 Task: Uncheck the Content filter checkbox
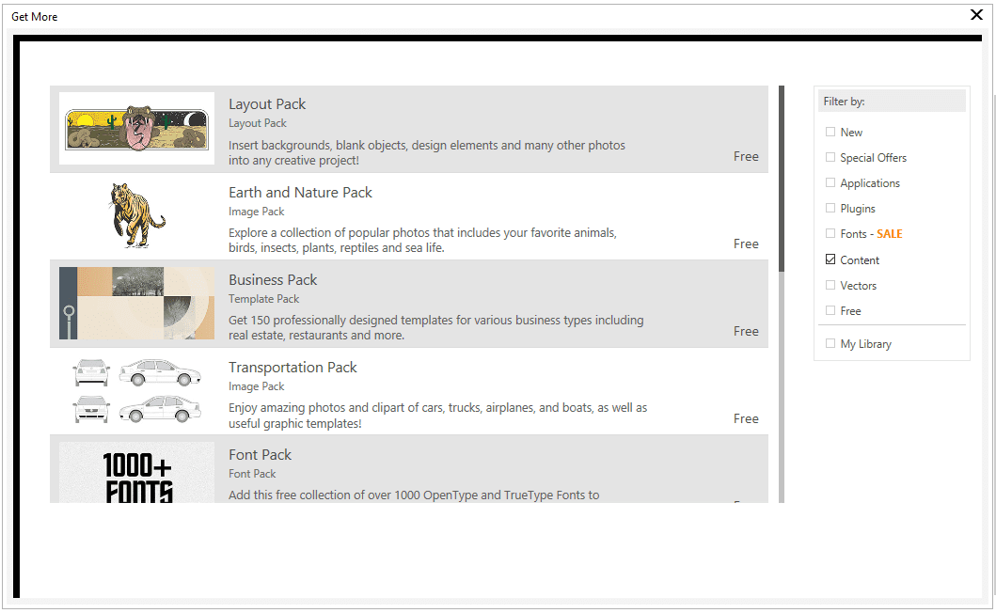(x=830, y=259)
